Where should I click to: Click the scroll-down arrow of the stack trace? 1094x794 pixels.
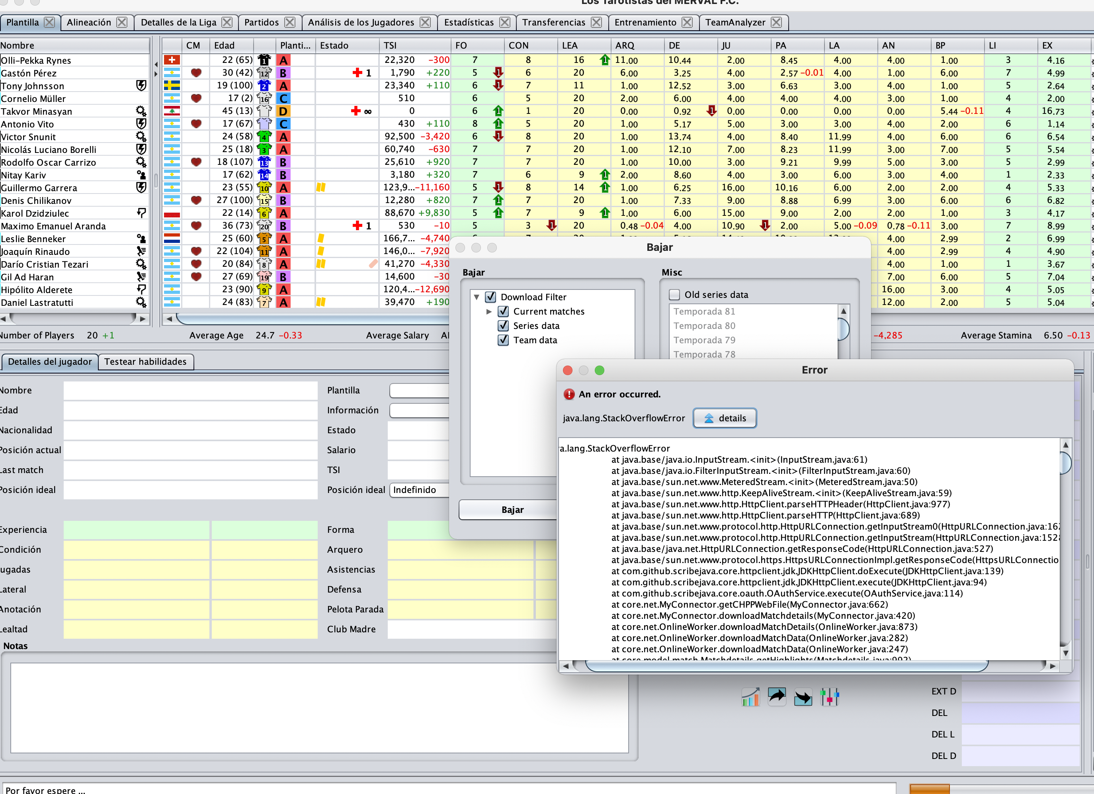click(x=1066, y=653)
